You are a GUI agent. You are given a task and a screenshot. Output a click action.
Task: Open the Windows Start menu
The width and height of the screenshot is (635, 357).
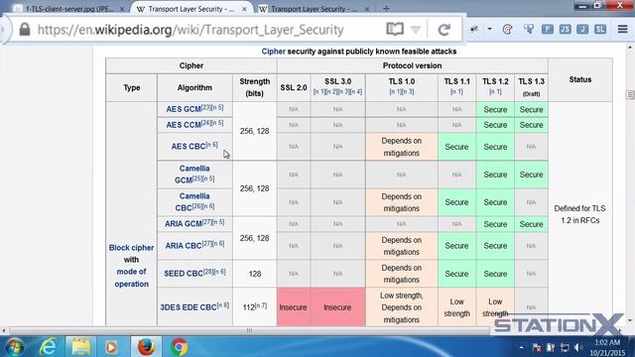(x=15, y=347)
